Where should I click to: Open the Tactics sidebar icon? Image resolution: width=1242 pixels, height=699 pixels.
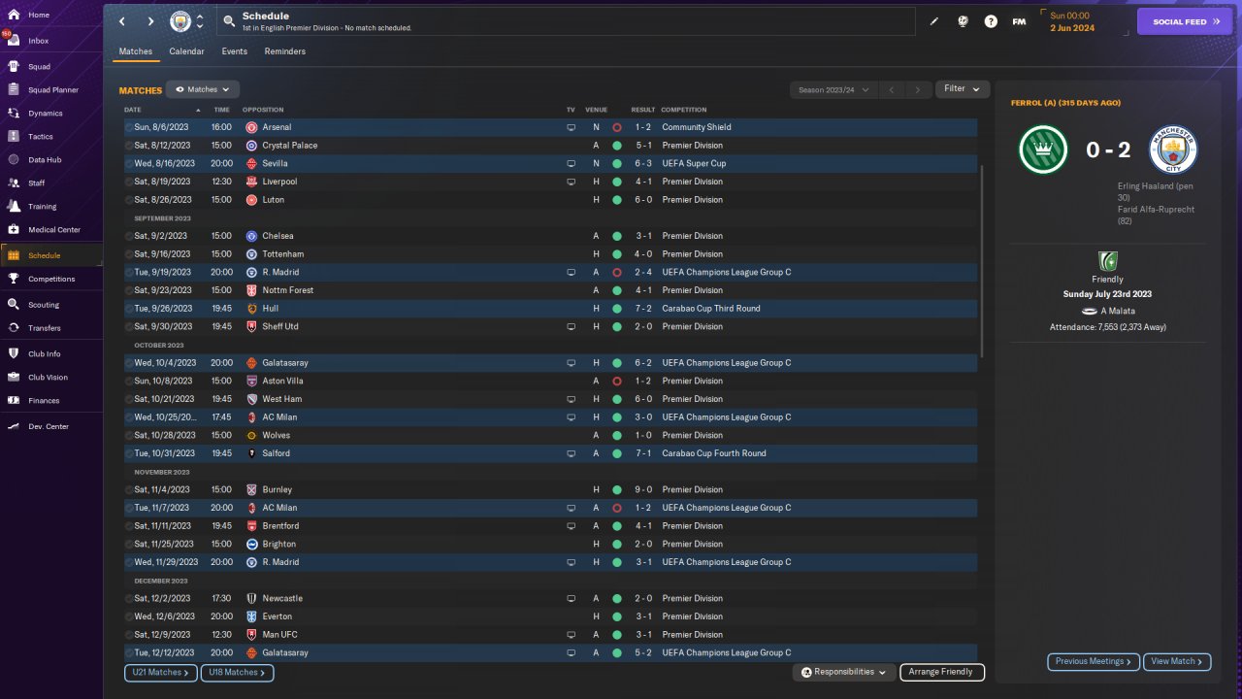click(x=15, y=137)
